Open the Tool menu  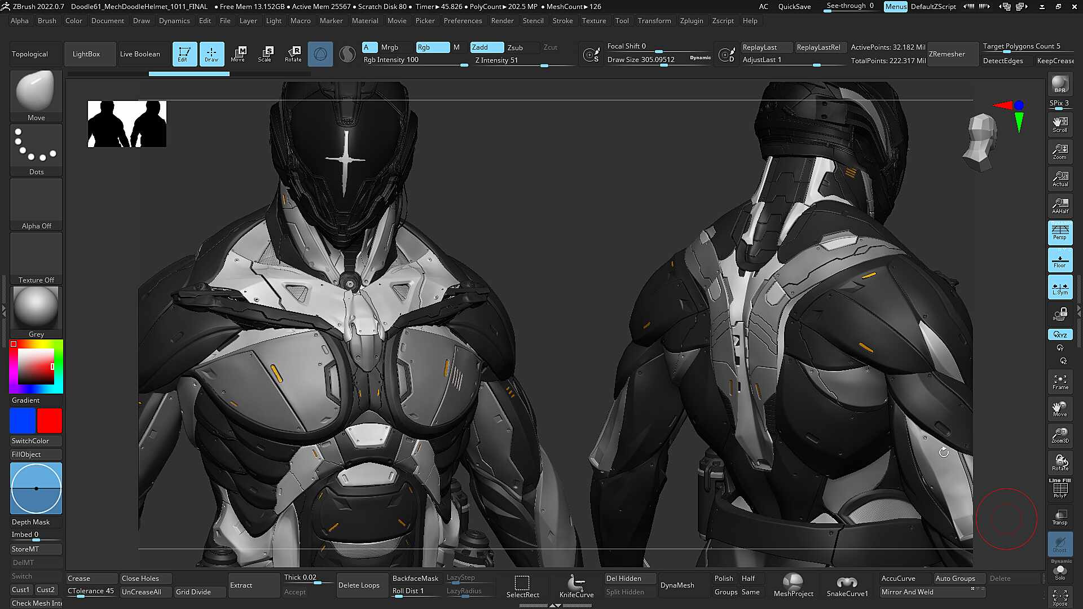coord(622,21)
